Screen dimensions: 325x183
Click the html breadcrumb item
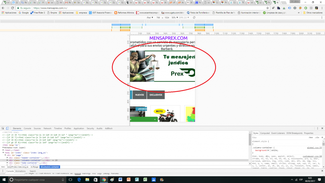[x=3, y=167]
